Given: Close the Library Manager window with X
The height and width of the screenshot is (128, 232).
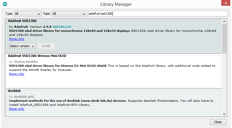Looking at the screenshot, I should point(226,3).
